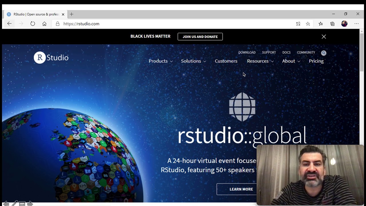
Task: Open the Pricing page
Action: pos(316,61)
